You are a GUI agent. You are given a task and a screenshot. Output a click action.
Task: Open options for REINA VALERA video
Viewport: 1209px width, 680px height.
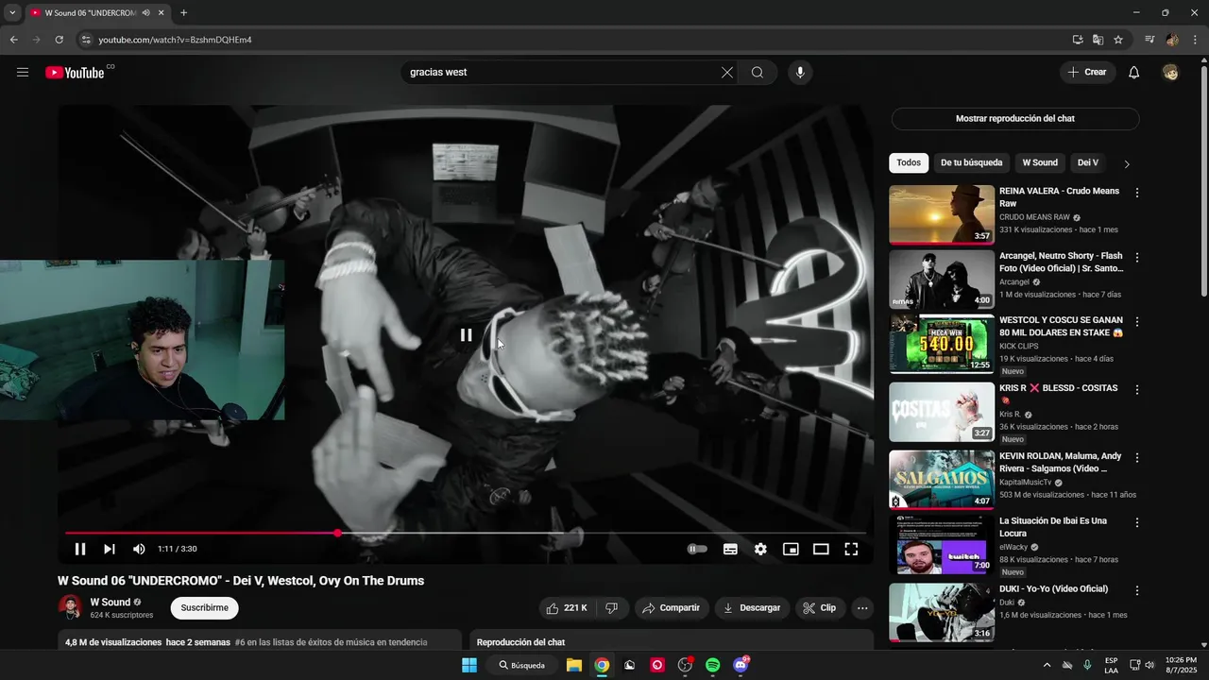coord(1137,193)
